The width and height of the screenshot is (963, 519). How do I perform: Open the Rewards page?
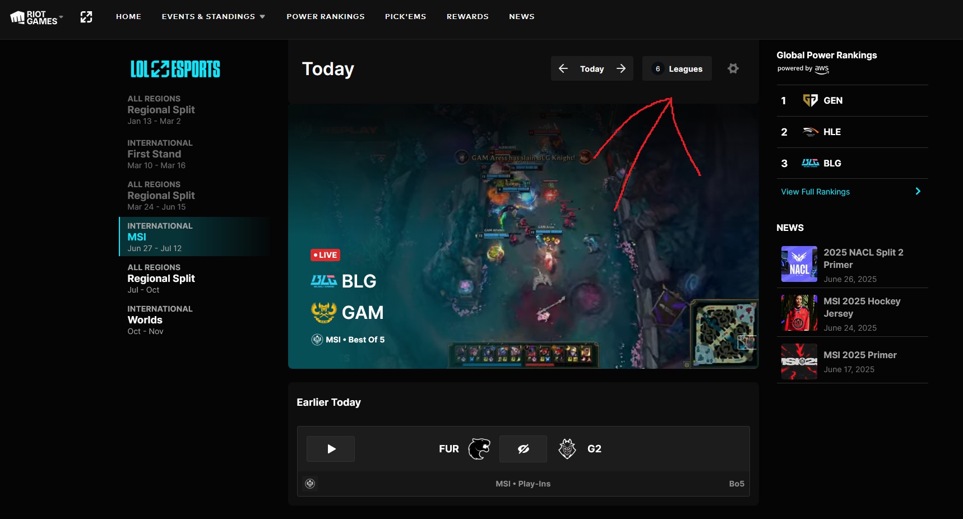(x=467, y=17)
